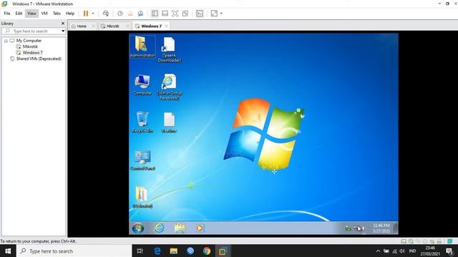Open the View menu

pyautogui.click(x=31, y=14)
